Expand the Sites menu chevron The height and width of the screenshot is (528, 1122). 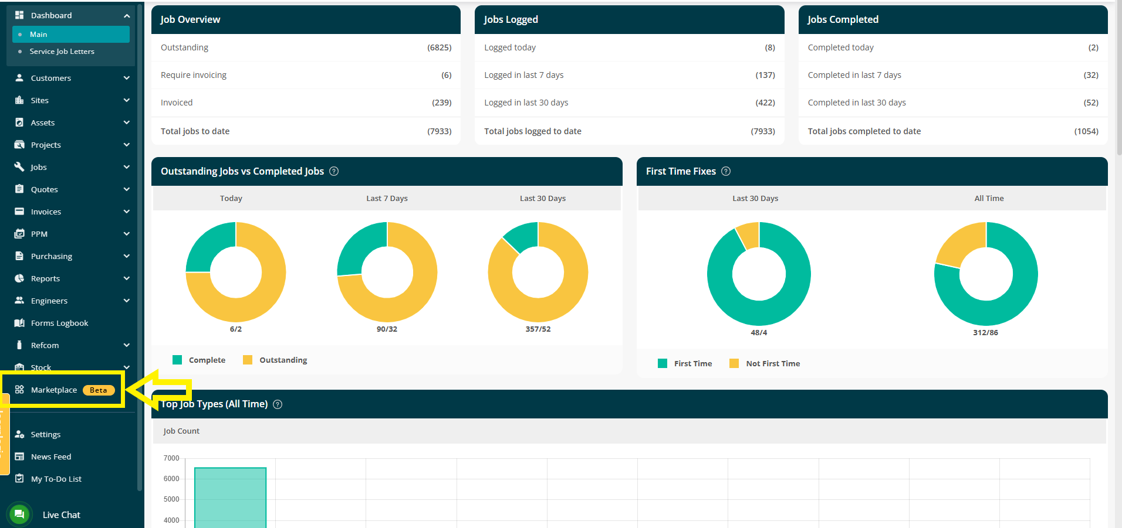click(127, 100)
